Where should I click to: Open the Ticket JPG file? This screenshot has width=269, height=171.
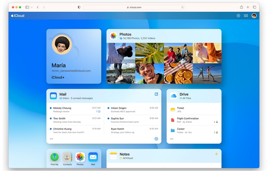pos(194,110)
